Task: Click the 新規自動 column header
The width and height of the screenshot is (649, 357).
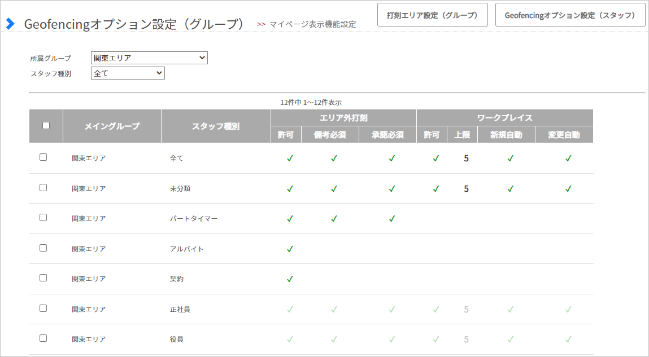Action: click(x=506, y=135)
